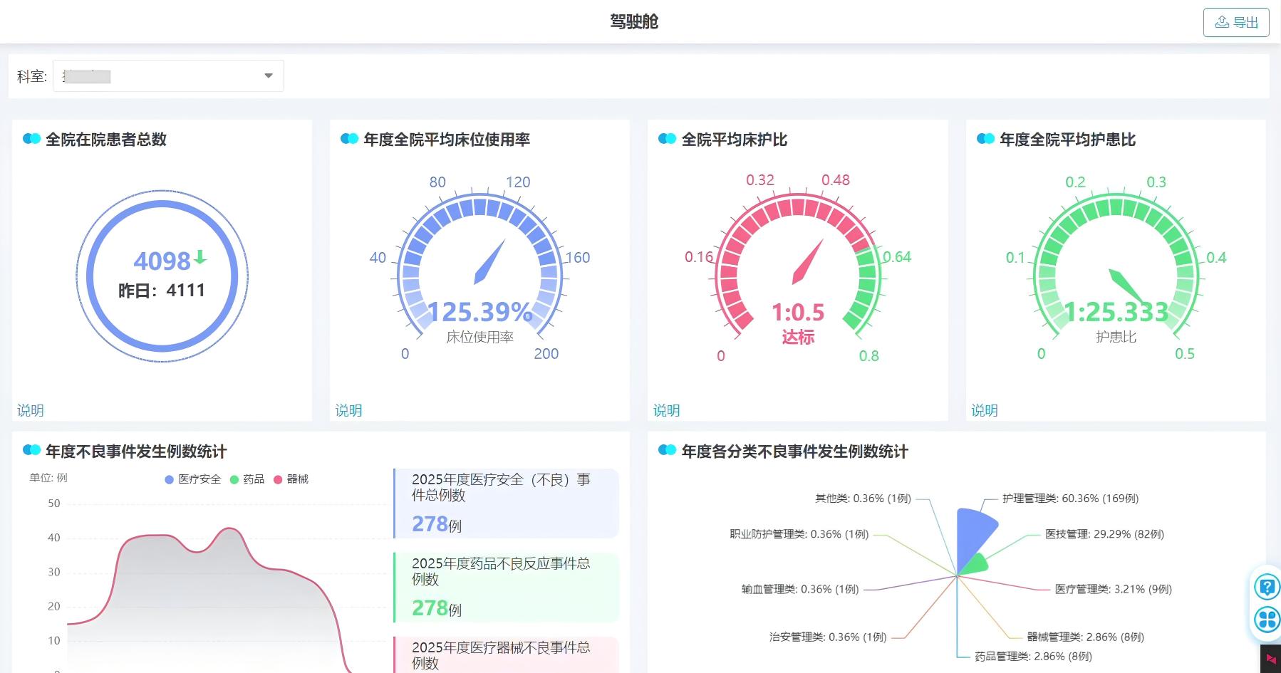Image resolution: width=1281 pixels, height=673 pixels.
Task: Click the dropdown arrow in 科室 selector
Action: click(269, 76)
